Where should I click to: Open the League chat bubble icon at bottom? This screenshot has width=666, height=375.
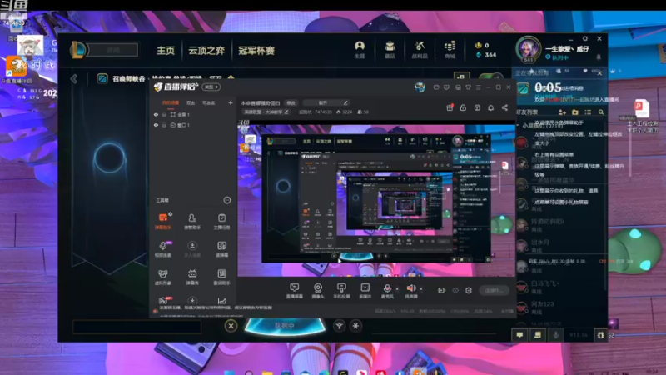point(519,335)
